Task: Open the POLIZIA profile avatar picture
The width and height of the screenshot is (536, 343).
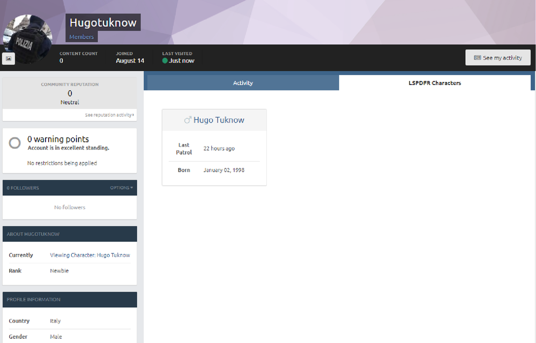Action: pyautogui.click(x=27, y=39)
